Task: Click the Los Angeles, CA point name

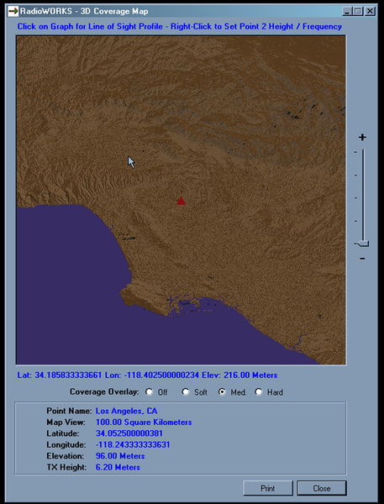Action: pyautogui.click(x=126, y=411)
